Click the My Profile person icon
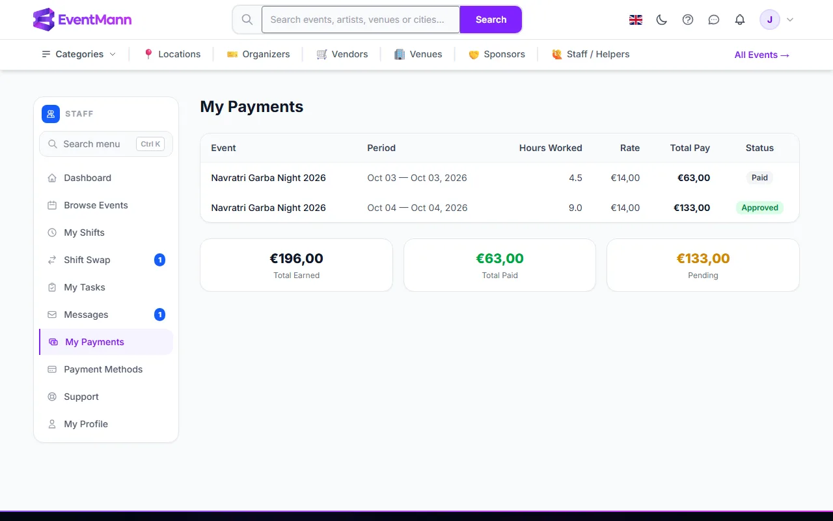The width and height of the screenshot is (833, 521). pos(52,424)
